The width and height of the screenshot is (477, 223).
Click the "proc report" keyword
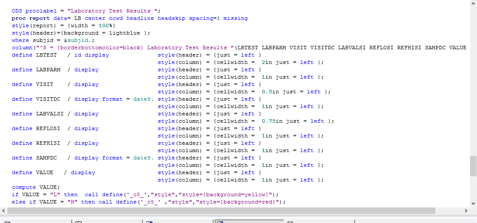[x=31, y=18]
